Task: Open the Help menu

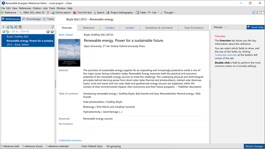Action: pos(70,8)
